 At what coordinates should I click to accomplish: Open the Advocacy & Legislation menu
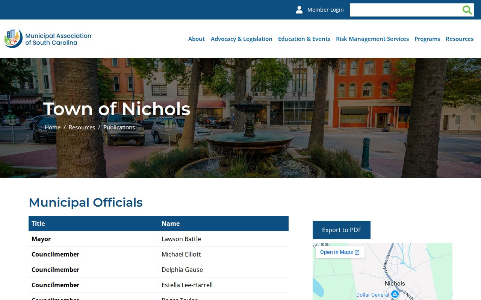pos(241,39)
